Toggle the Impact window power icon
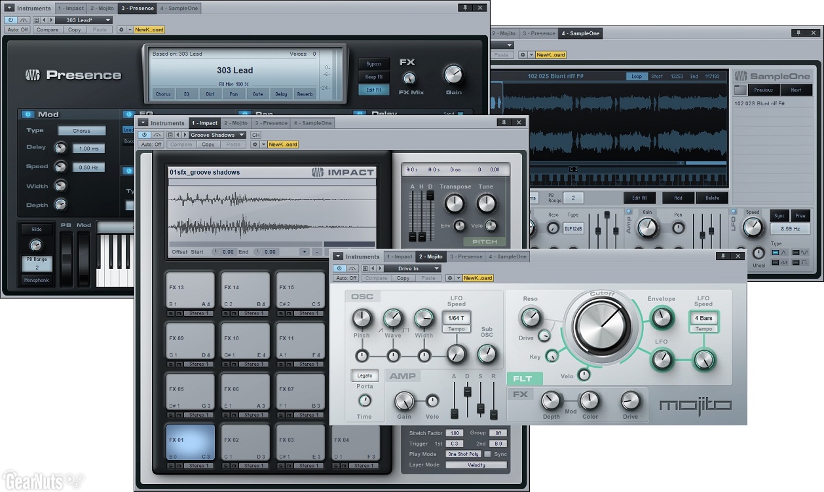The image size is (824, 492). (x=144, y=135)
